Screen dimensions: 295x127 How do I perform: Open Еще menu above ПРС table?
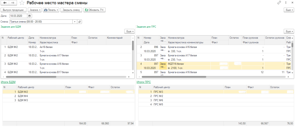coord(289,31)
